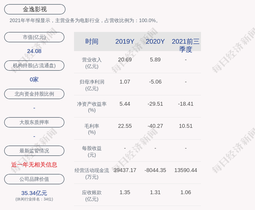The height and width of the screenshot is (210, 255).
Task: Select the 净资产收益率 row label
Action: [x=92, y=107]
